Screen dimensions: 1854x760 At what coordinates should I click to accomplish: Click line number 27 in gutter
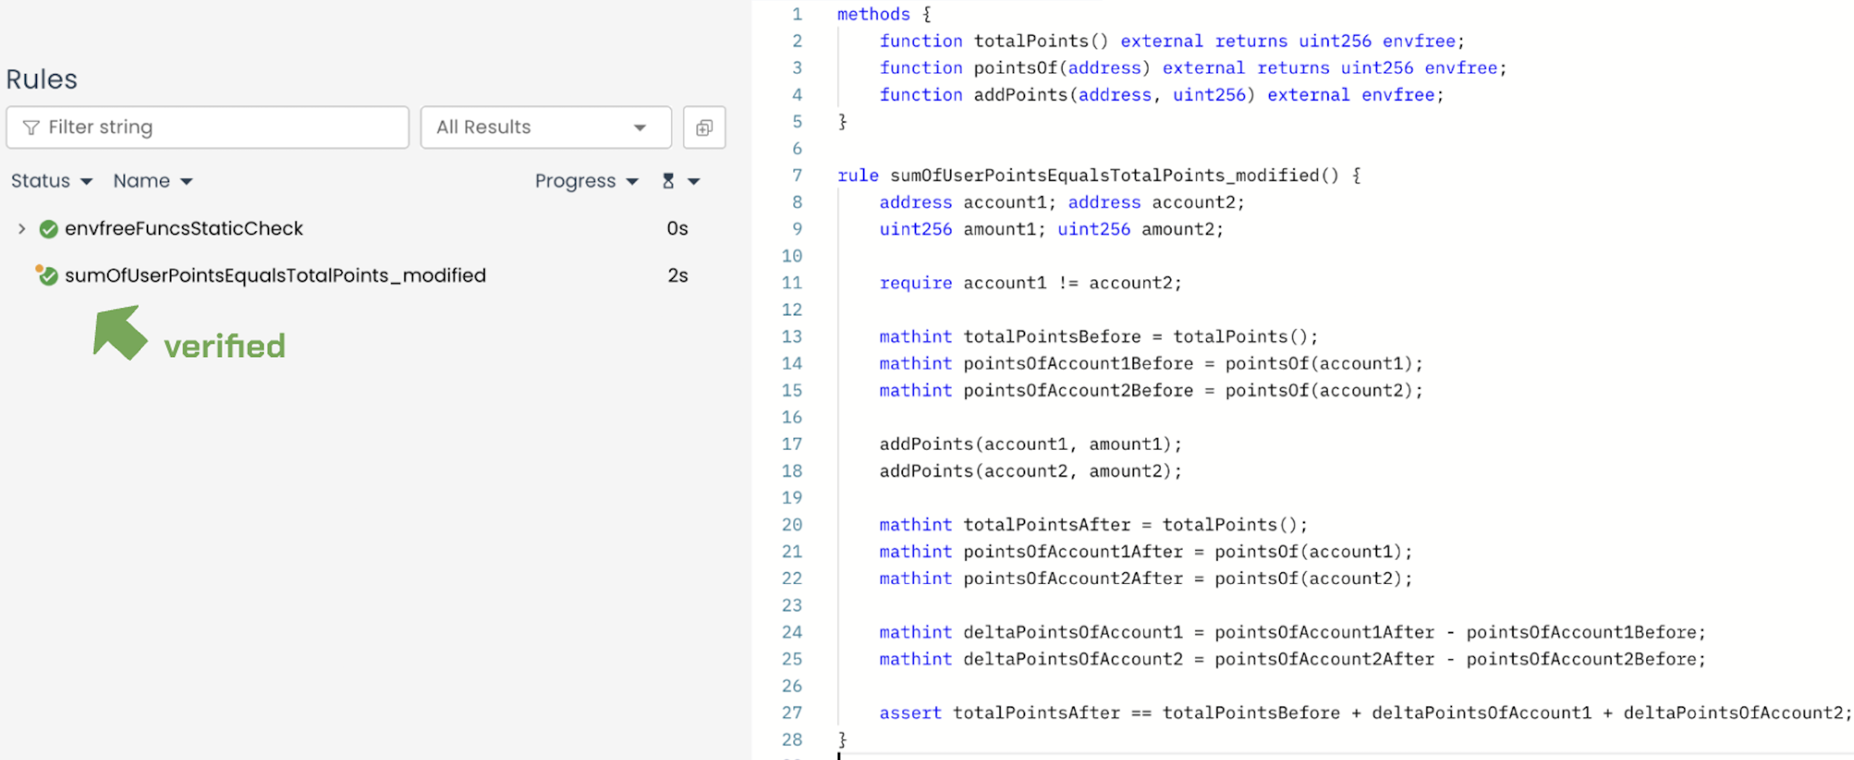tap(791, 713)
